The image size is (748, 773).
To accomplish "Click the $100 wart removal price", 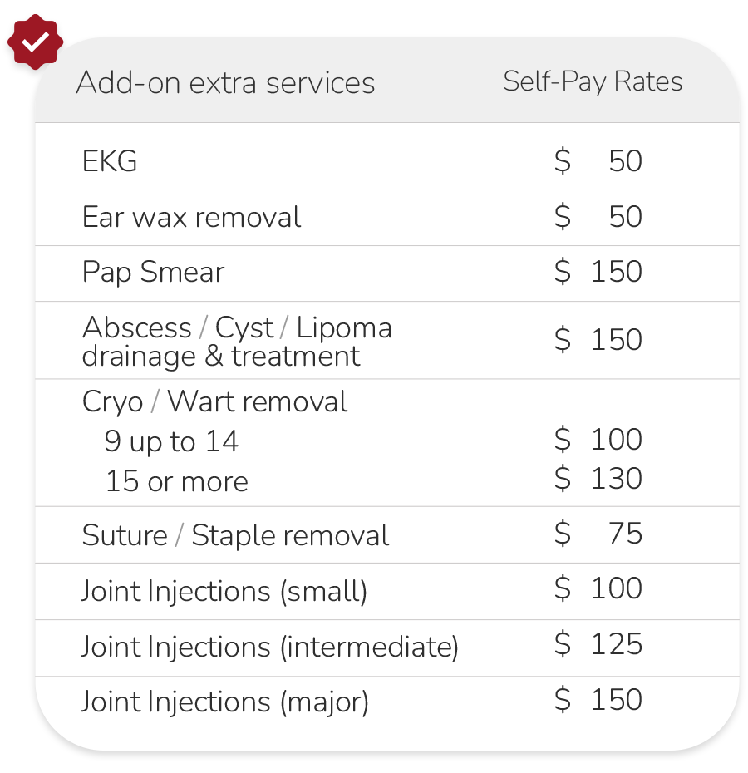I will 598,439.
